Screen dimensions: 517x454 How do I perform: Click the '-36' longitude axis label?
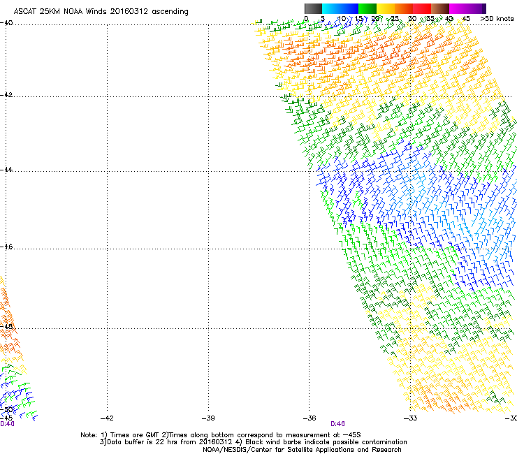(x=310, y=418)
